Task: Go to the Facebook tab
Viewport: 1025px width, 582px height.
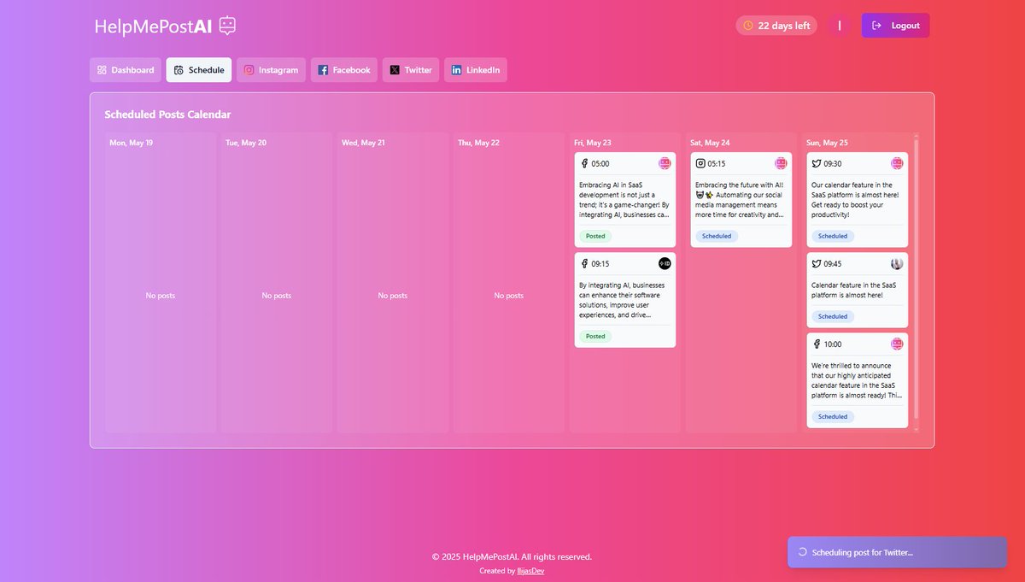Action: [344, 70]
